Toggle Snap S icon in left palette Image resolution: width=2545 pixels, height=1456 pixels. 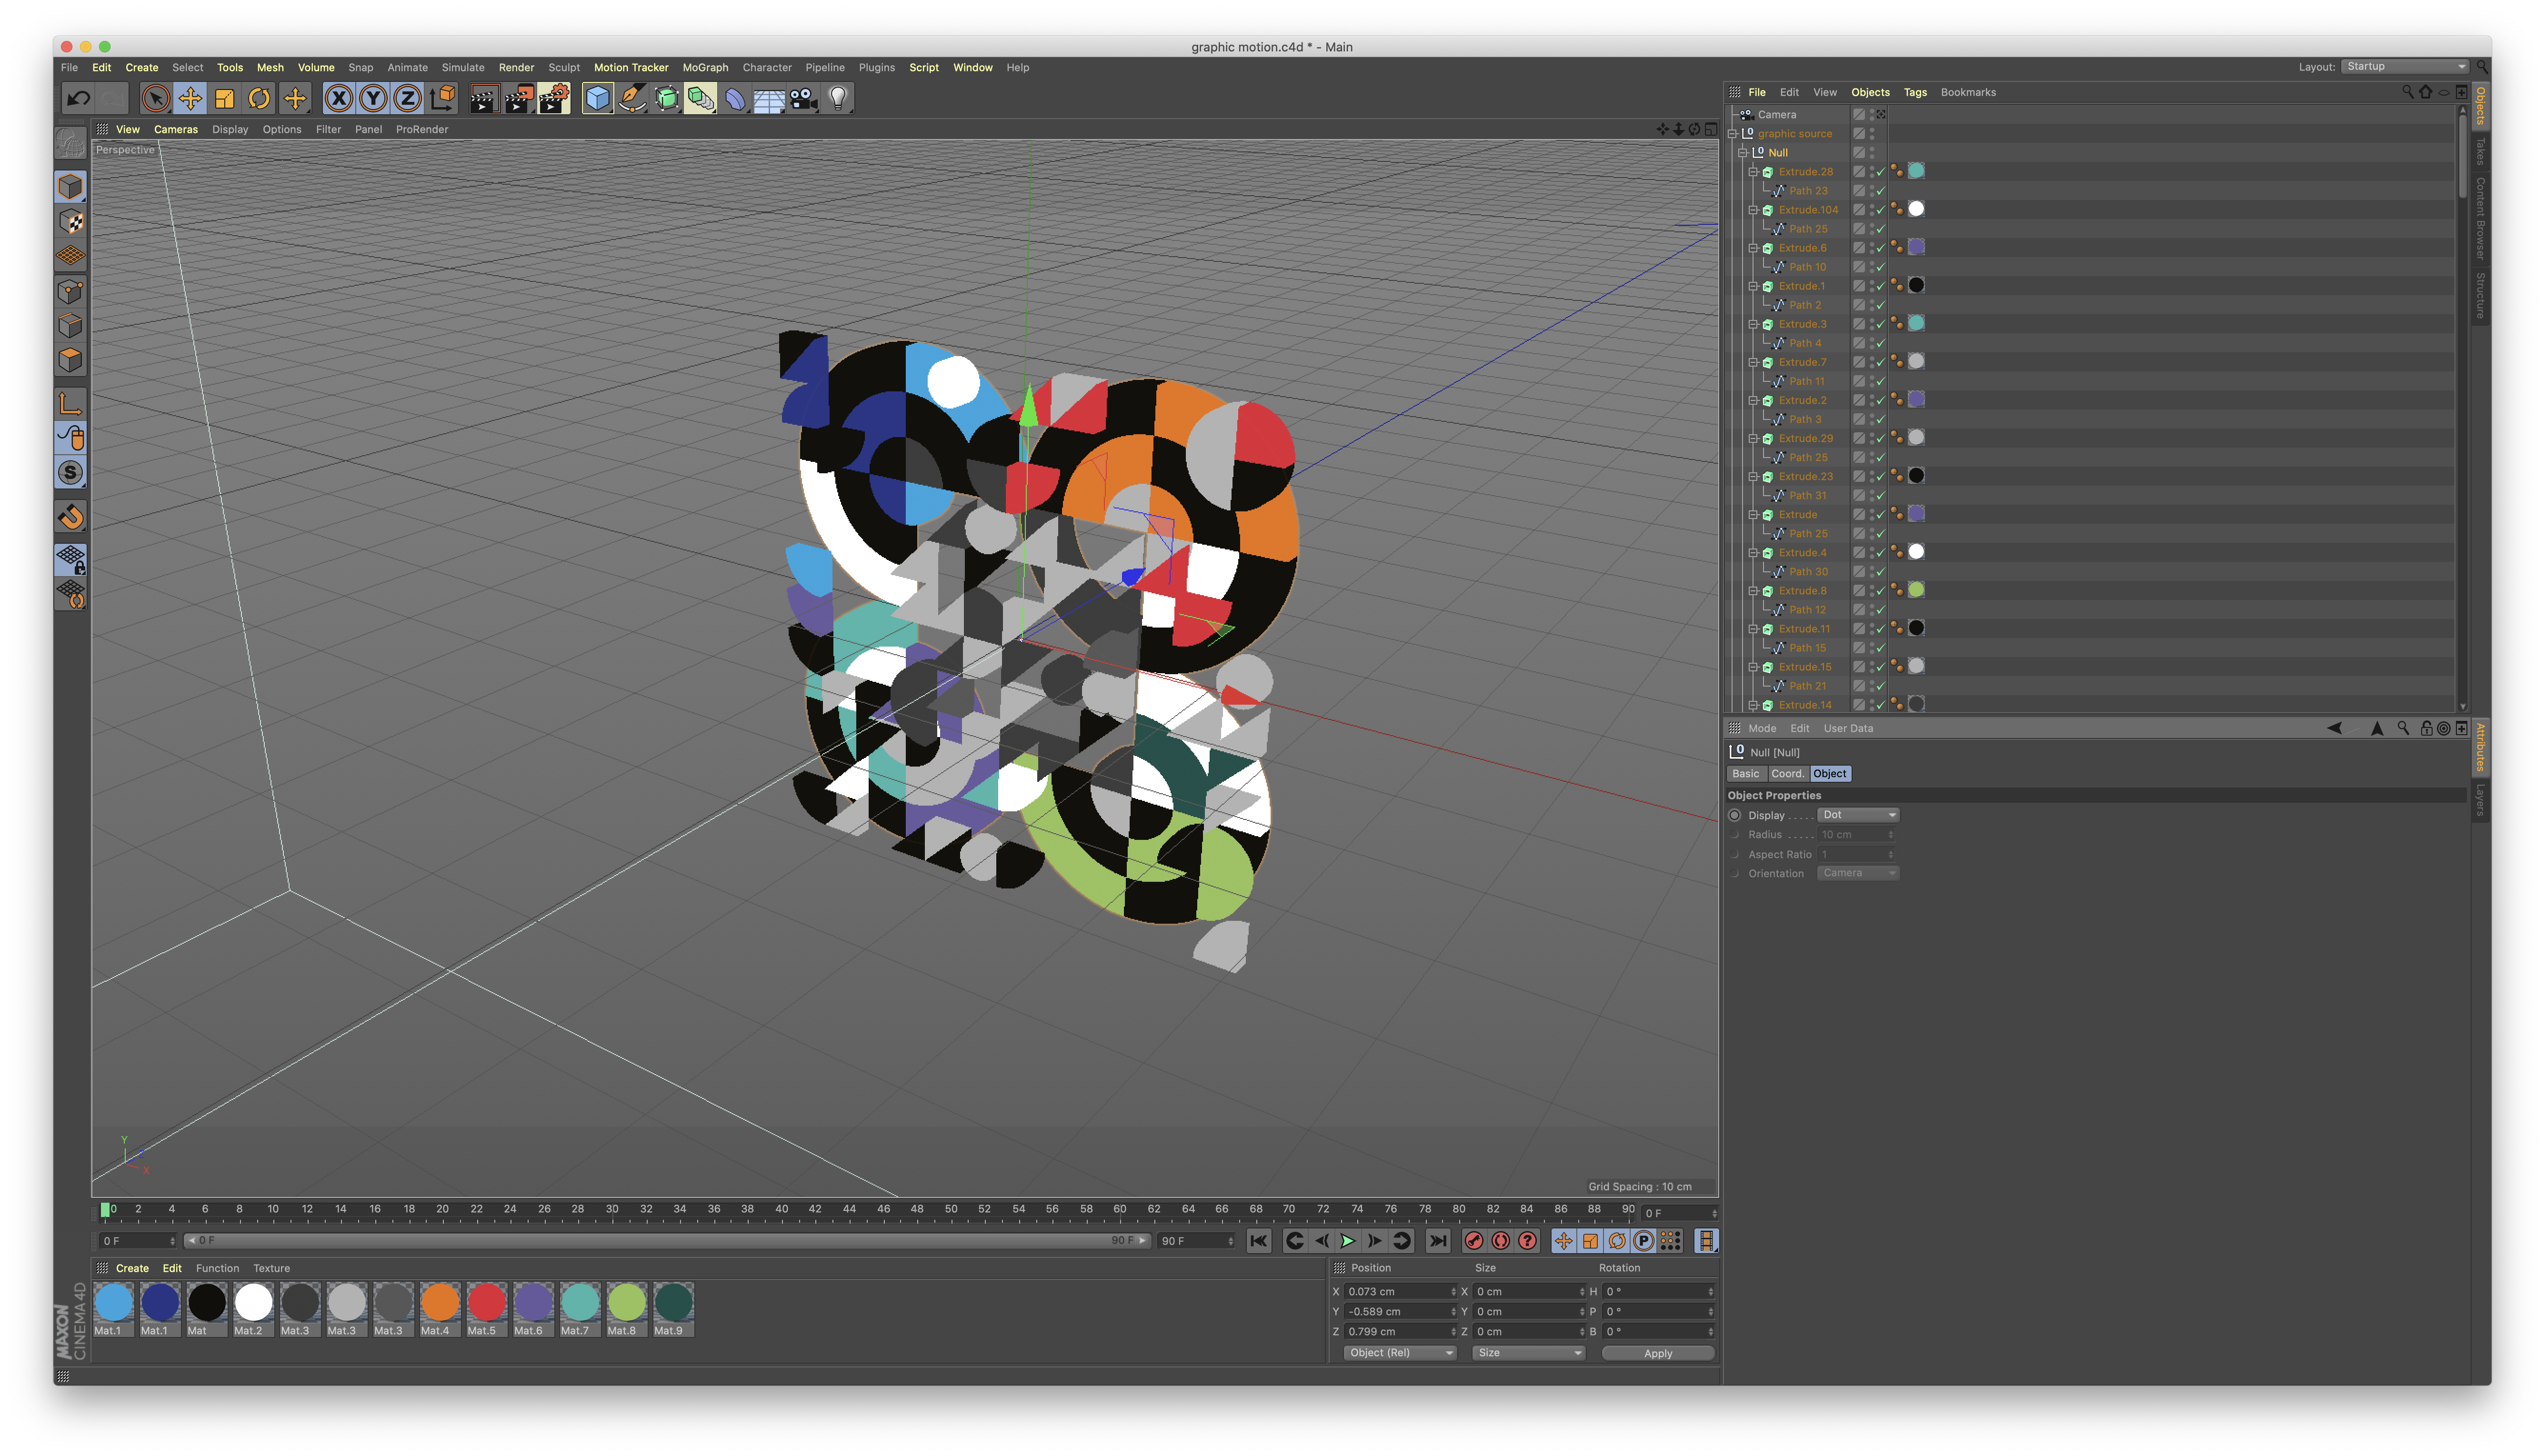[x=70, y=473]
